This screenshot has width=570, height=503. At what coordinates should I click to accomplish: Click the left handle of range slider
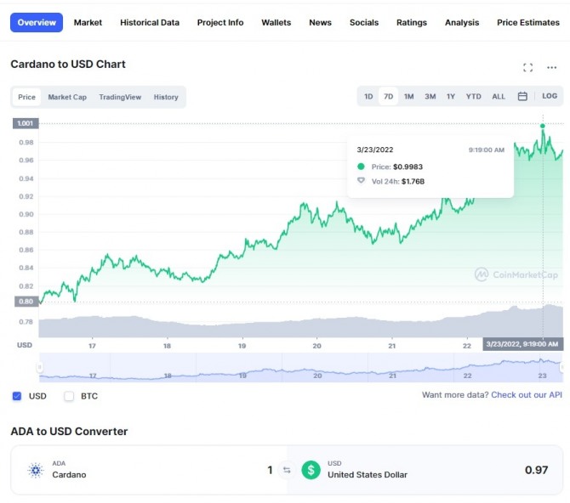[x=39, y=367]
